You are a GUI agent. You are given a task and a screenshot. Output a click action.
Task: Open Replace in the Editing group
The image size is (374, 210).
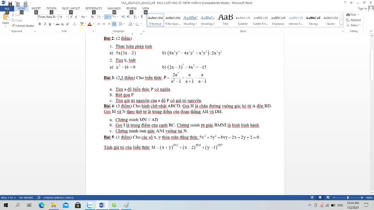coord(354,20)
